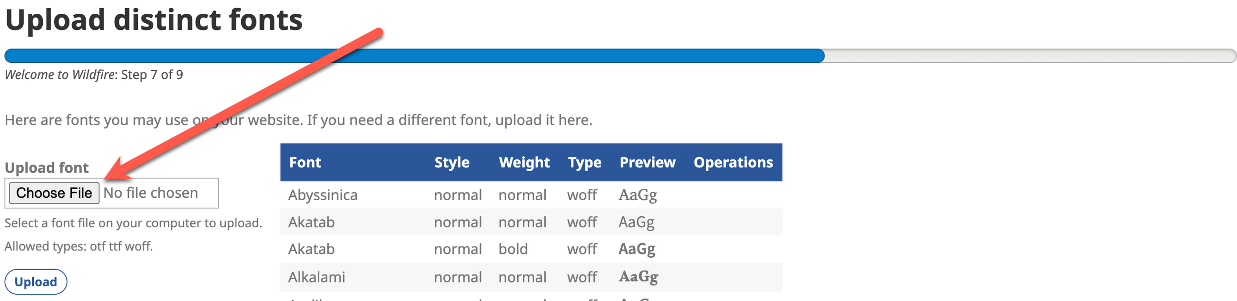Select the Alkalami font name
Image resolution: width=1237 pixels, height=301 pixels.
click(x=316, y=277)
